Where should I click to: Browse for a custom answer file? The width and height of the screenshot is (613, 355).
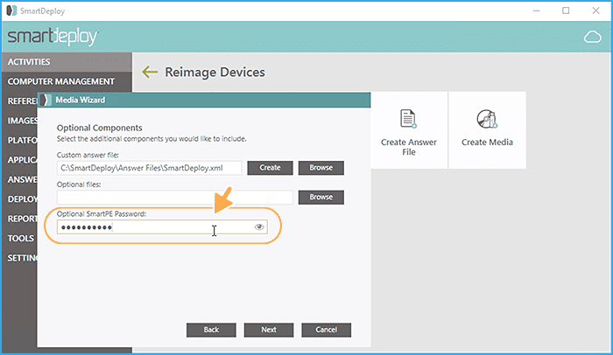pyautogui.click(x=321, y=168)
